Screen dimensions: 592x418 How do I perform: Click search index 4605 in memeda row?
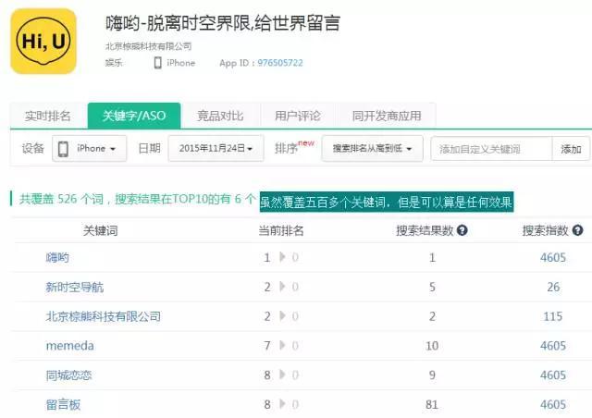(x=553, y=346)
